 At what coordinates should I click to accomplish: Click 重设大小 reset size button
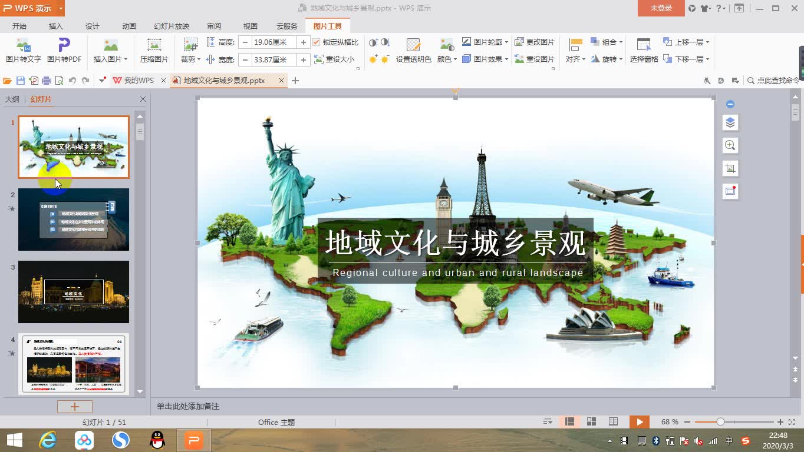pyautogui.click(x=335, y=59)
